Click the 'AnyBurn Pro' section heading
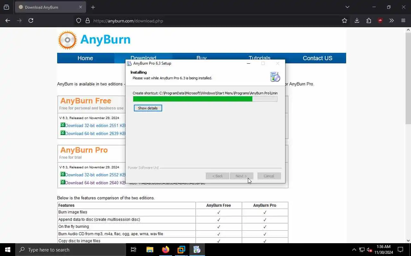The image size is (411, 256). click(84, 150)
